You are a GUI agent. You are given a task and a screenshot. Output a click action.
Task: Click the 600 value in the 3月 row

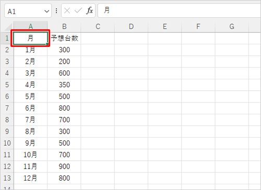[x=64, y=73]
